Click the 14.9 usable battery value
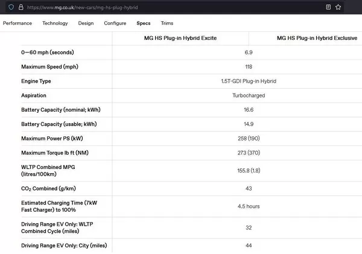Viewport: 362px width, 254px height. coord(249,124)
